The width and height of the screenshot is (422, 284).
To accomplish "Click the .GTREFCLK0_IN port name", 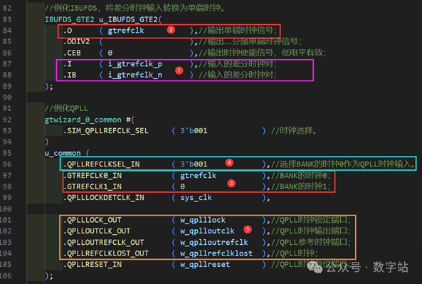I will click(93, 176).
